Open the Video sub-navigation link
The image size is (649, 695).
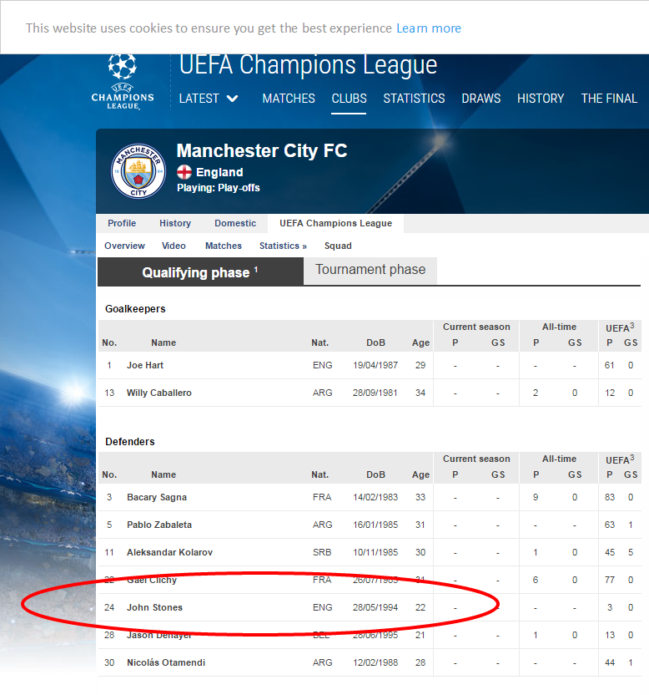pos(174,246)
